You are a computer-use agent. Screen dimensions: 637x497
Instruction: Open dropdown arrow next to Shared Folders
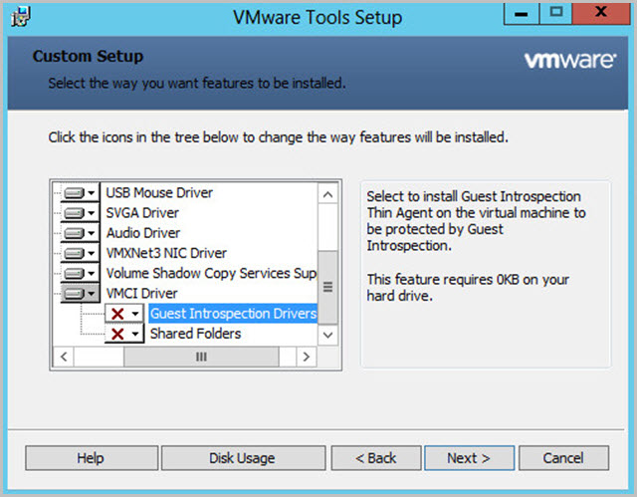point(135,334)
